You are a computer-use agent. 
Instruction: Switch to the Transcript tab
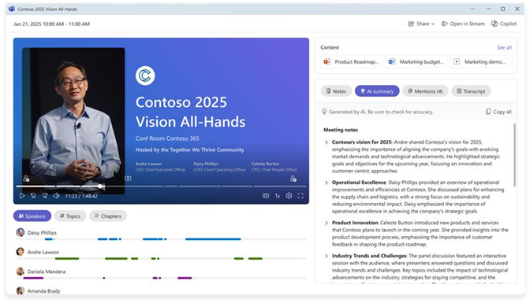coord(471,91)
